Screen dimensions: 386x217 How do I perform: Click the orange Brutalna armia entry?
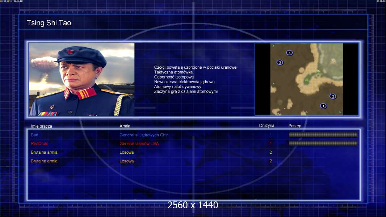[44, 161]
